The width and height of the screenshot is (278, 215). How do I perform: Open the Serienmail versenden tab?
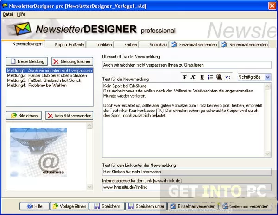tap(244, 44)
